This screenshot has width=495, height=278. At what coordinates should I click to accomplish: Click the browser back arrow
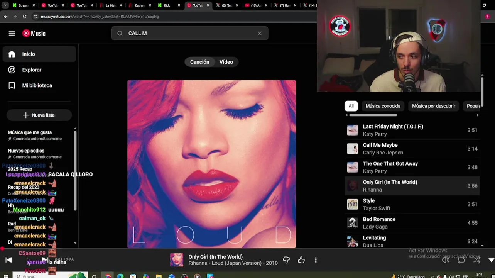pos(6,16)
